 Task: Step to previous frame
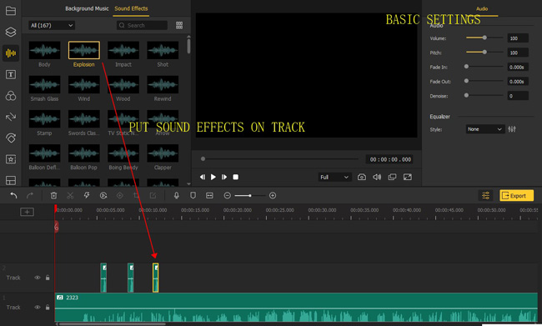point(203,177)
